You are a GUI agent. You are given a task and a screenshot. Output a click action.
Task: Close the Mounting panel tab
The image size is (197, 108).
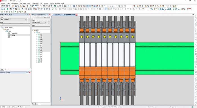(77, 15)
